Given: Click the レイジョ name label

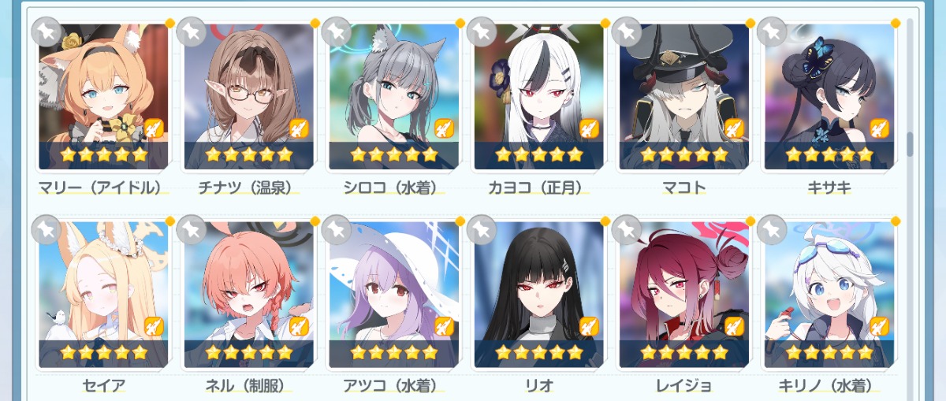Looking at the screenshot, I should [683, 386].
